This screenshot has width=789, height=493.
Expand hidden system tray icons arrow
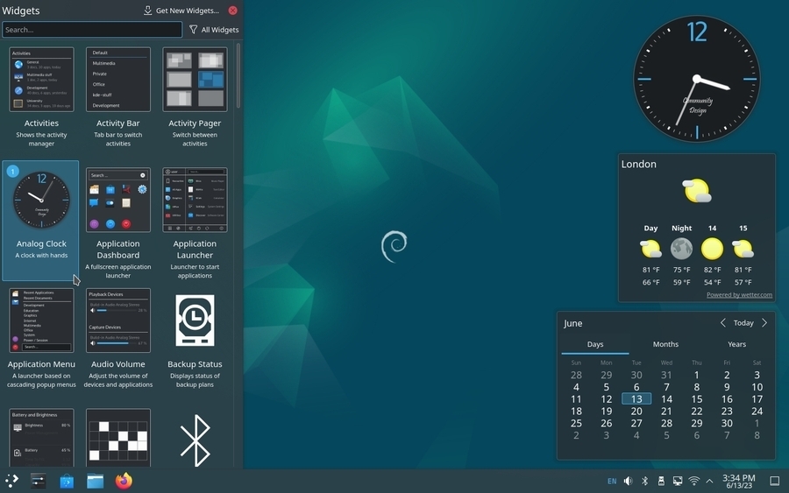(x=709, y=481)
